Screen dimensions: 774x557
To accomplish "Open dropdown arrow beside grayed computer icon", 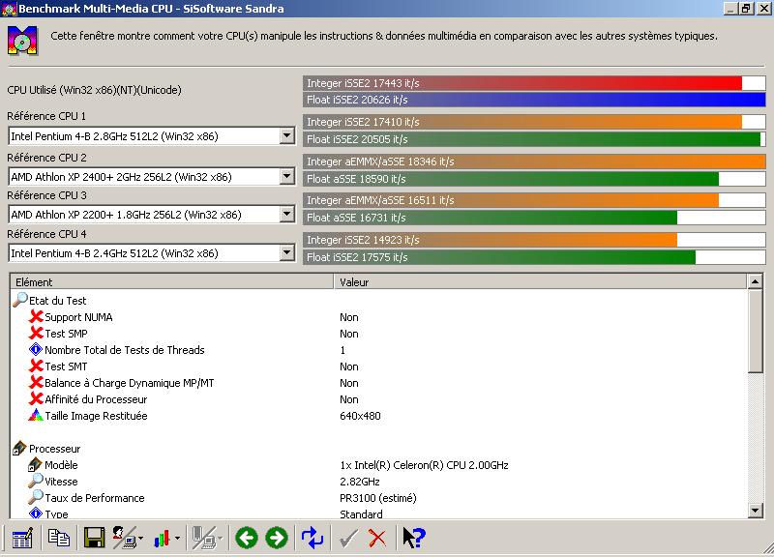I will pyautogui.click(x=221, y=539).
